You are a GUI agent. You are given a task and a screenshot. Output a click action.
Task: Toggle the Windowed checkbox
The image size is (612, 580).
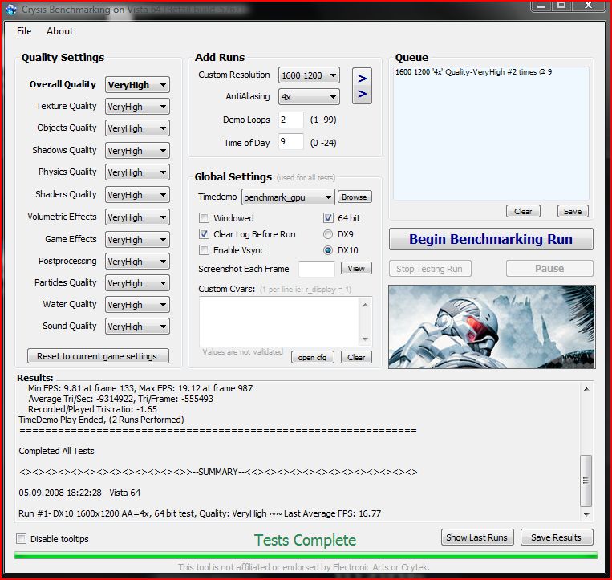coord(204,217)
